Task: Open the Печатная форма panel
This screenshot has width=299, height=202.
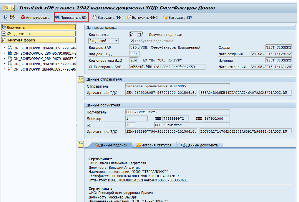Action: (x=38, y=40)
